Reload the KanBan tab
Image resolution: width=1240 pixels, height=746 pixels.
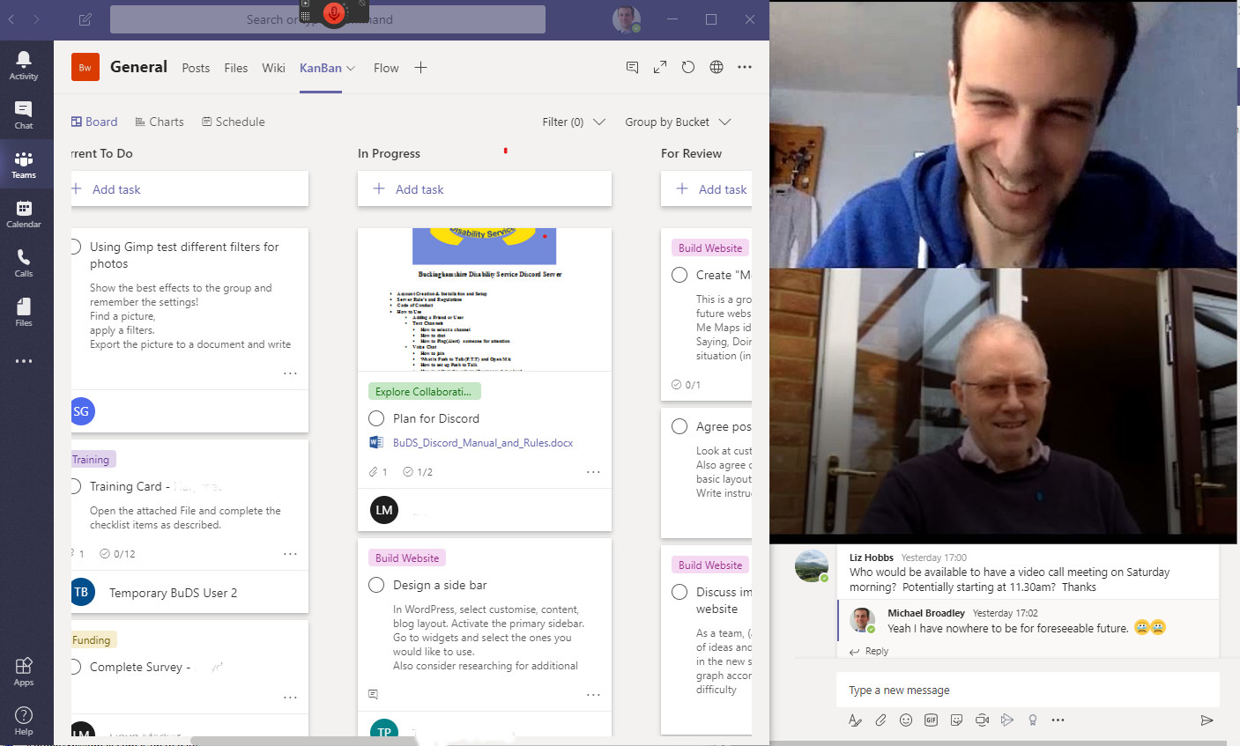(x=688, y=67)
